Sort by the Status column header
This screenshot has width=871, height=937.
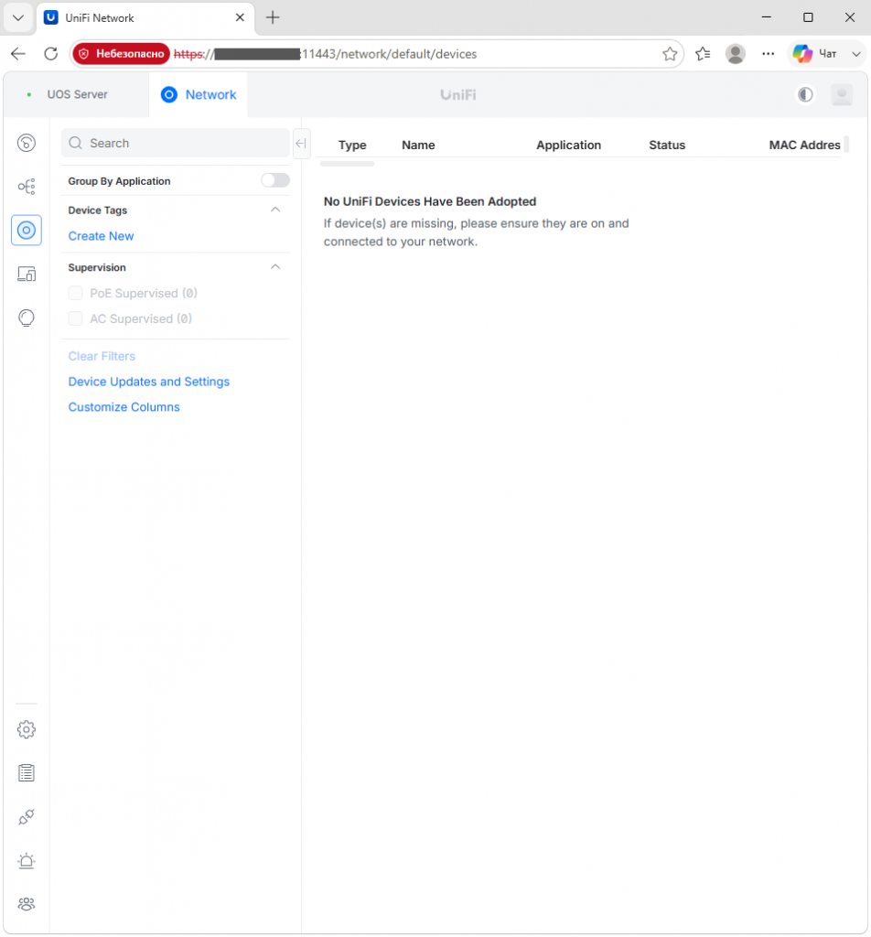[x=667, y=145]
